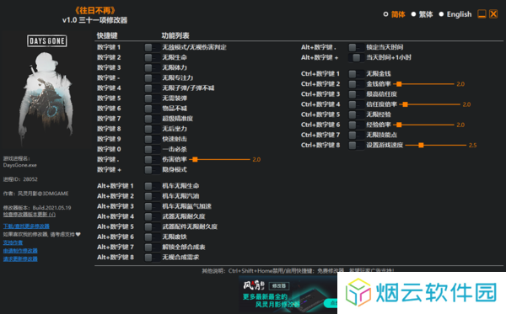Image resolution: width=506 pixels, height=314 pixels.
Task: Toggle 无限生命 infinite health option
Action: tap(152, 57)
